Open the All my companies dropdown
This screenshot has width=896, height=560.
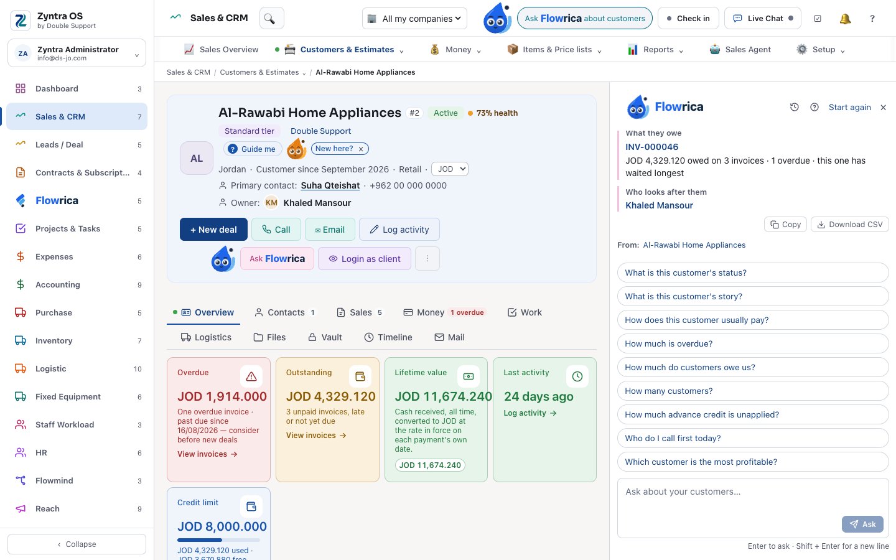[x=415, y=19]
